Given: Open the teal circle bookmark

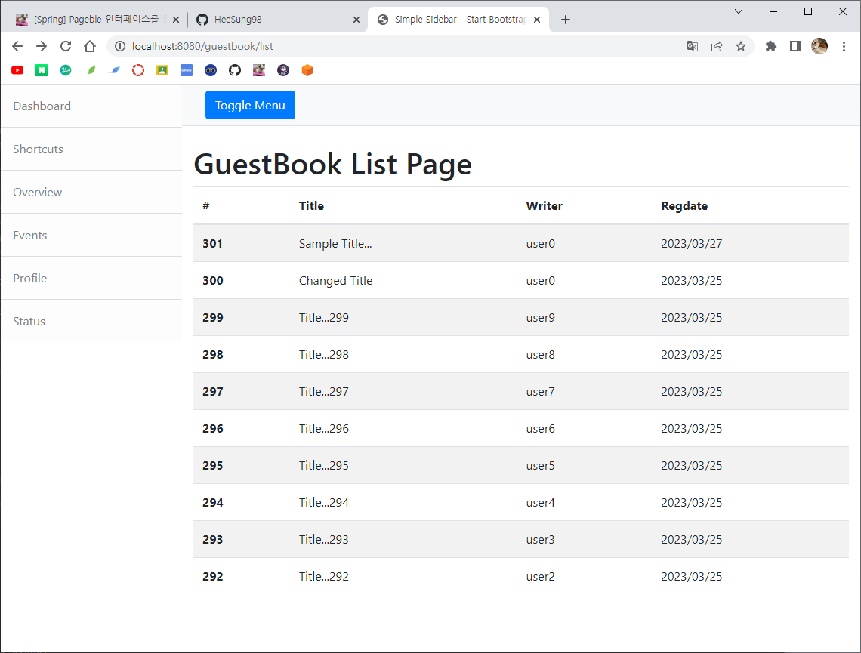Looking at the screenshot, I should tap(66, 70).
